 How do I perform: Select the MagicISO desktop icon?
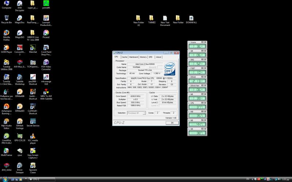click(20, 34)
